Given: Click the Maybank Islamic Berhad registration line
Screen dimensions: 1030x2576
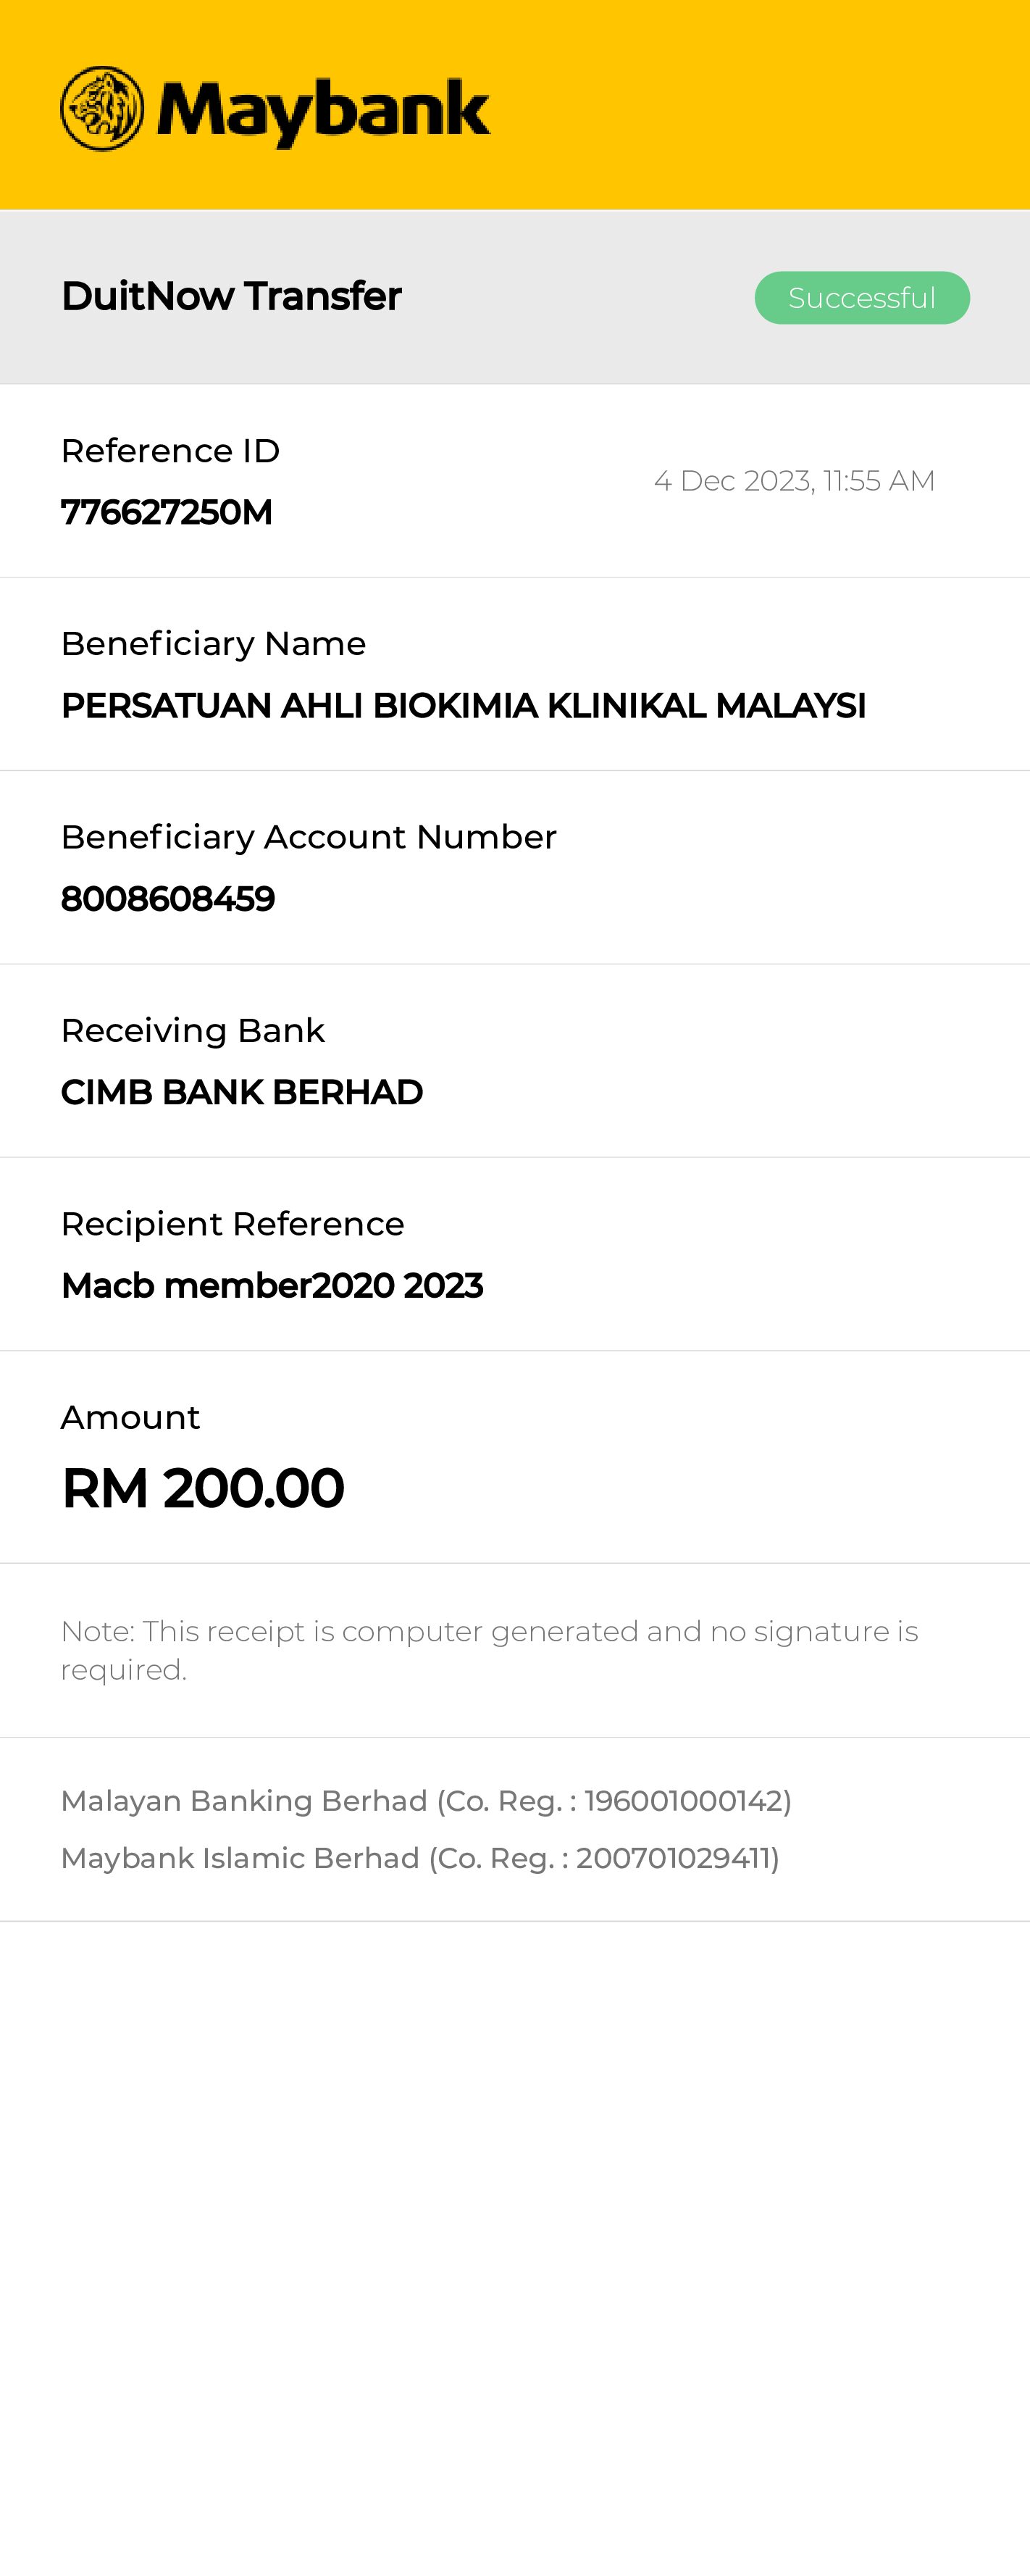Looking at the screenshot, I should (420, 1858).
